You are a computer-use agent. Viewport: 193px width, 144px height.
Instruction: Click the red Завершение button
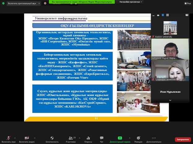183,139
